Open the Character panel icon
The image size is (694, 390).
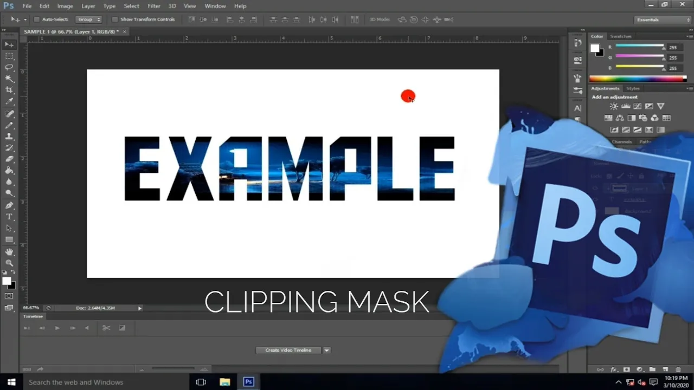(577, 108)
